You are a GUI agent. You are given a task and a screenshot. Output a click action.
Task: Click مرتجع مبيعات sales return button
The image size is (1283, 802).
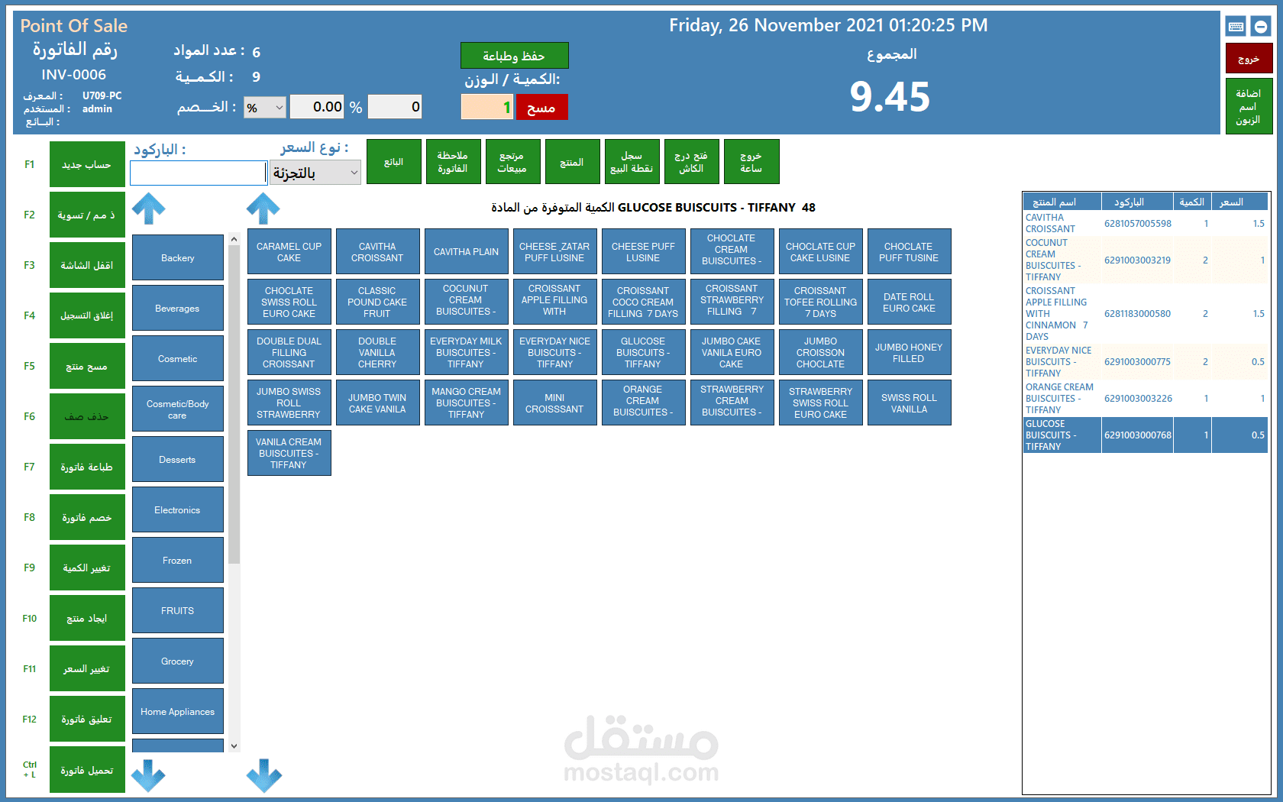point(512,162)
